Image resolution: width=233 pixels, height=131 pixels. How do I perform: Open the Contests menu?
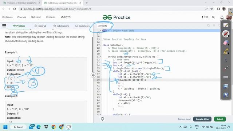[x=51, y=17]
